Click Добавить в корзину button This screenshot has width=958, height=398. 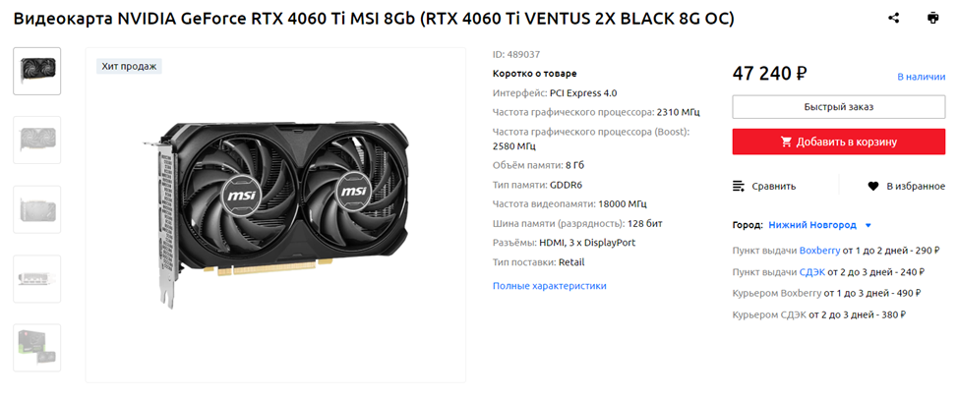tap(839, 142)
